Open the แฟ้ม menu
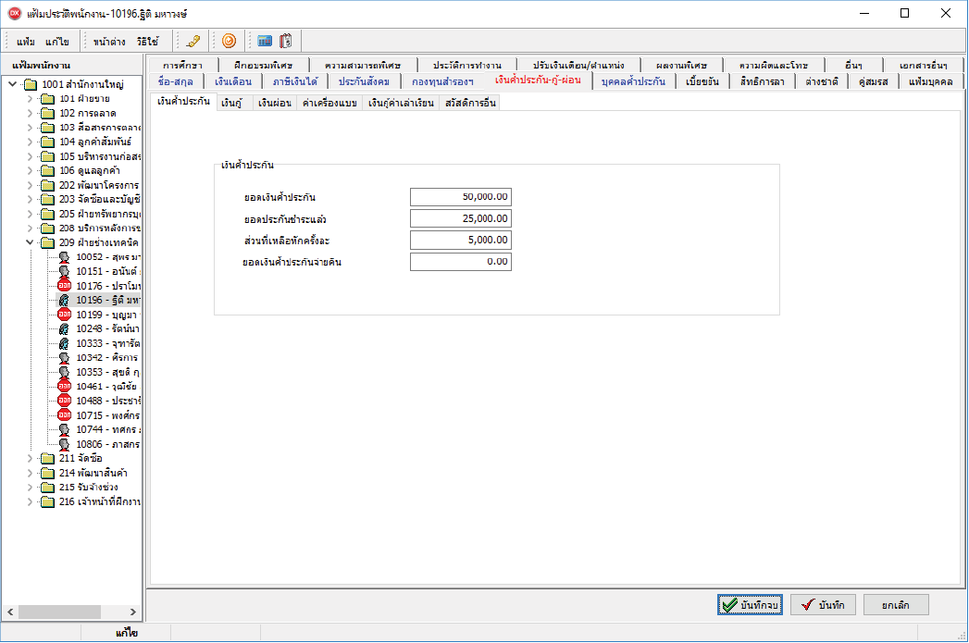Image resolution: width=969 pixels, height=643 pixels. click(x=26, y=42)
